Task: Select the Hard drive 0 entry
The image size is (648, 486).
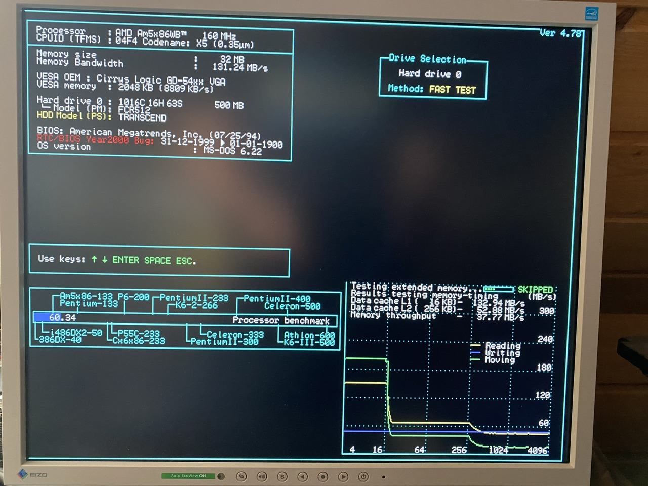Action: (x=430, y=74)
